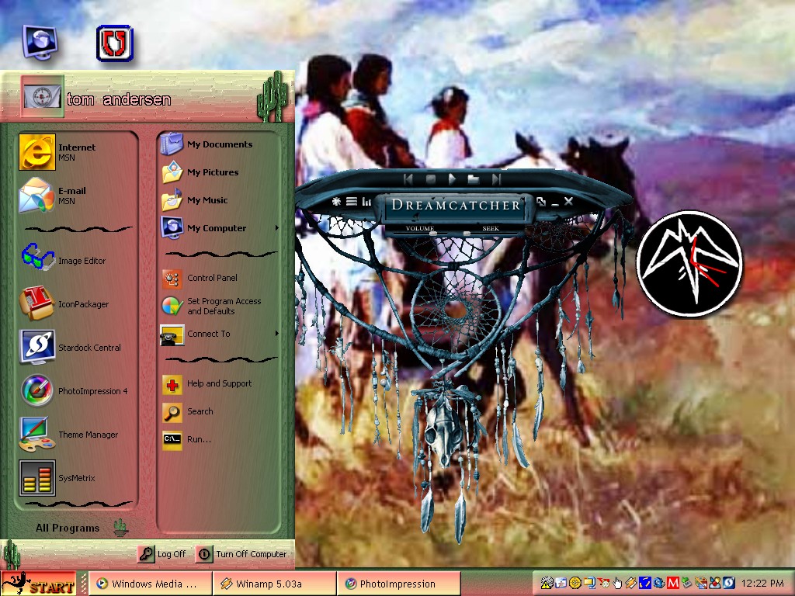This screenshot has width=795, height=596.
Task: Launch Stardock Central from its monitor icon
Action: pyautogui.click(x=36, y=347)
